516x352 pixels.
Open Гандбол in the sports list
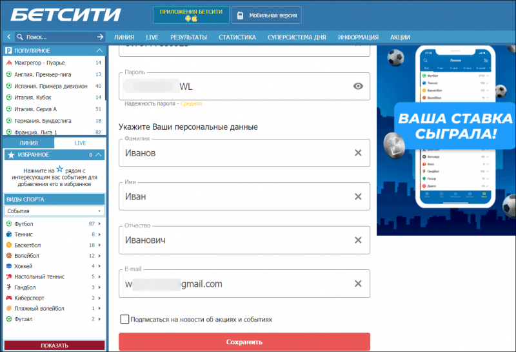[x=25, y=287]
